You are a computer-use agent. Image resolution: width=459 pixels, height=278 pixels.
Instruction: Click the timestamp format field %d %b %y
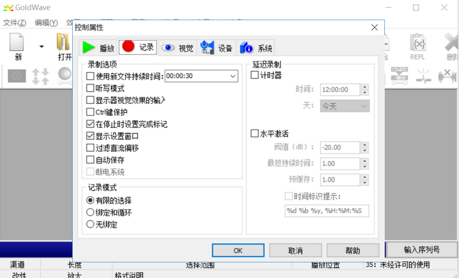click(x=327, y=211)
